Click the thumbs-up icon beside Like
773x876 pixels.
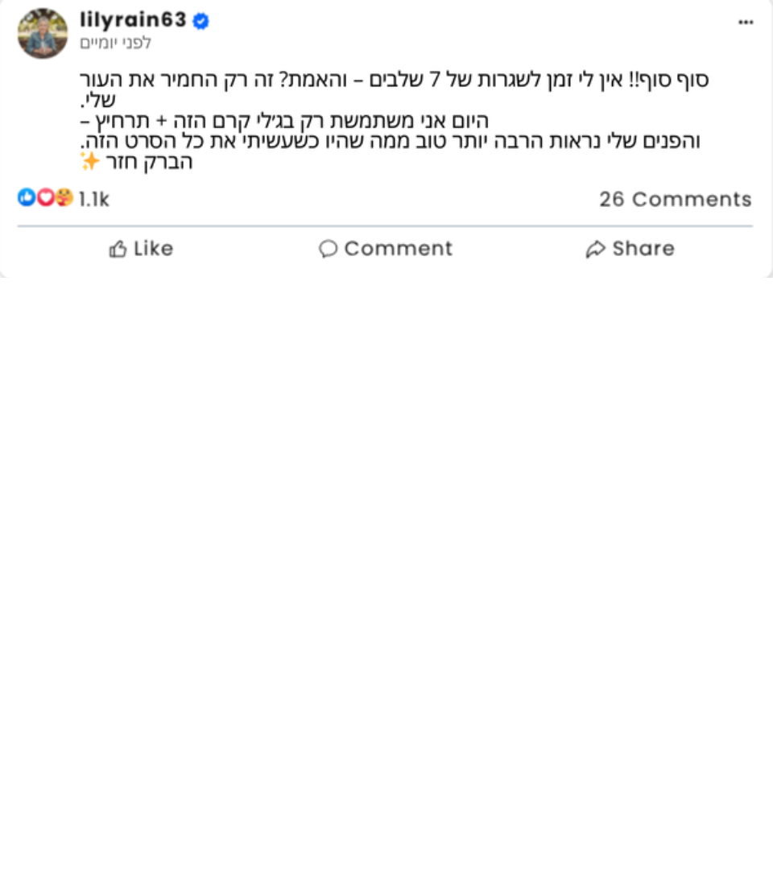click(118, 249)
